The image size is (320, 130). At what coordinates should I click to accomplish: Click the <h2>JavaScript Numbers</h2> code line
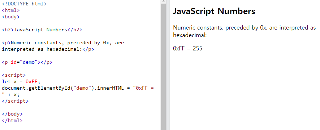pos(42,30)
